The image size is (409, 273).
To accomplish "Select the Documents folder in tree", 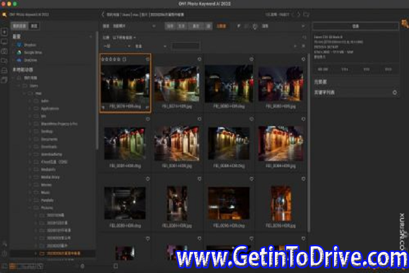I will 49,139.
